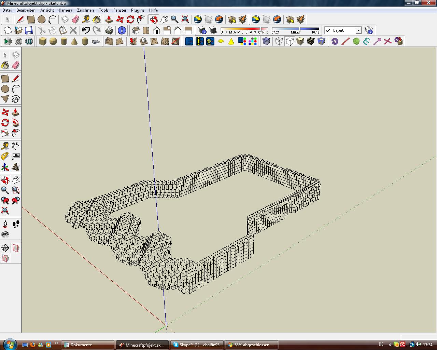Expand the Layer0 dropdown arrow
Viewport: 437px width, 350px height.
(x=358, y=30)
